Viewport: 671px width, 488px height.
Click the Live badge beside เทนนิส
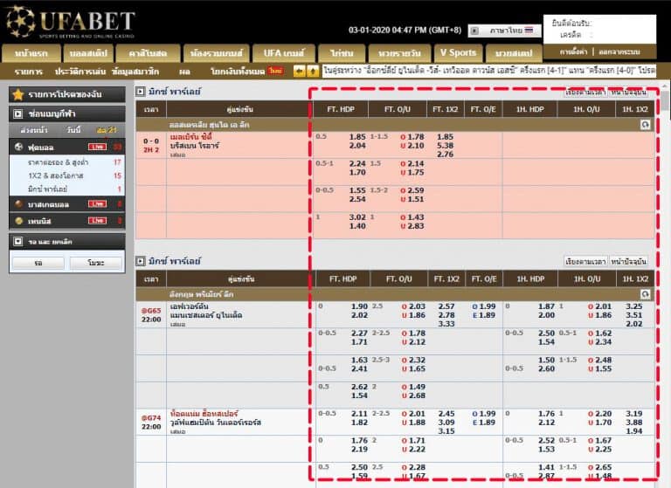tap(97, 221)
